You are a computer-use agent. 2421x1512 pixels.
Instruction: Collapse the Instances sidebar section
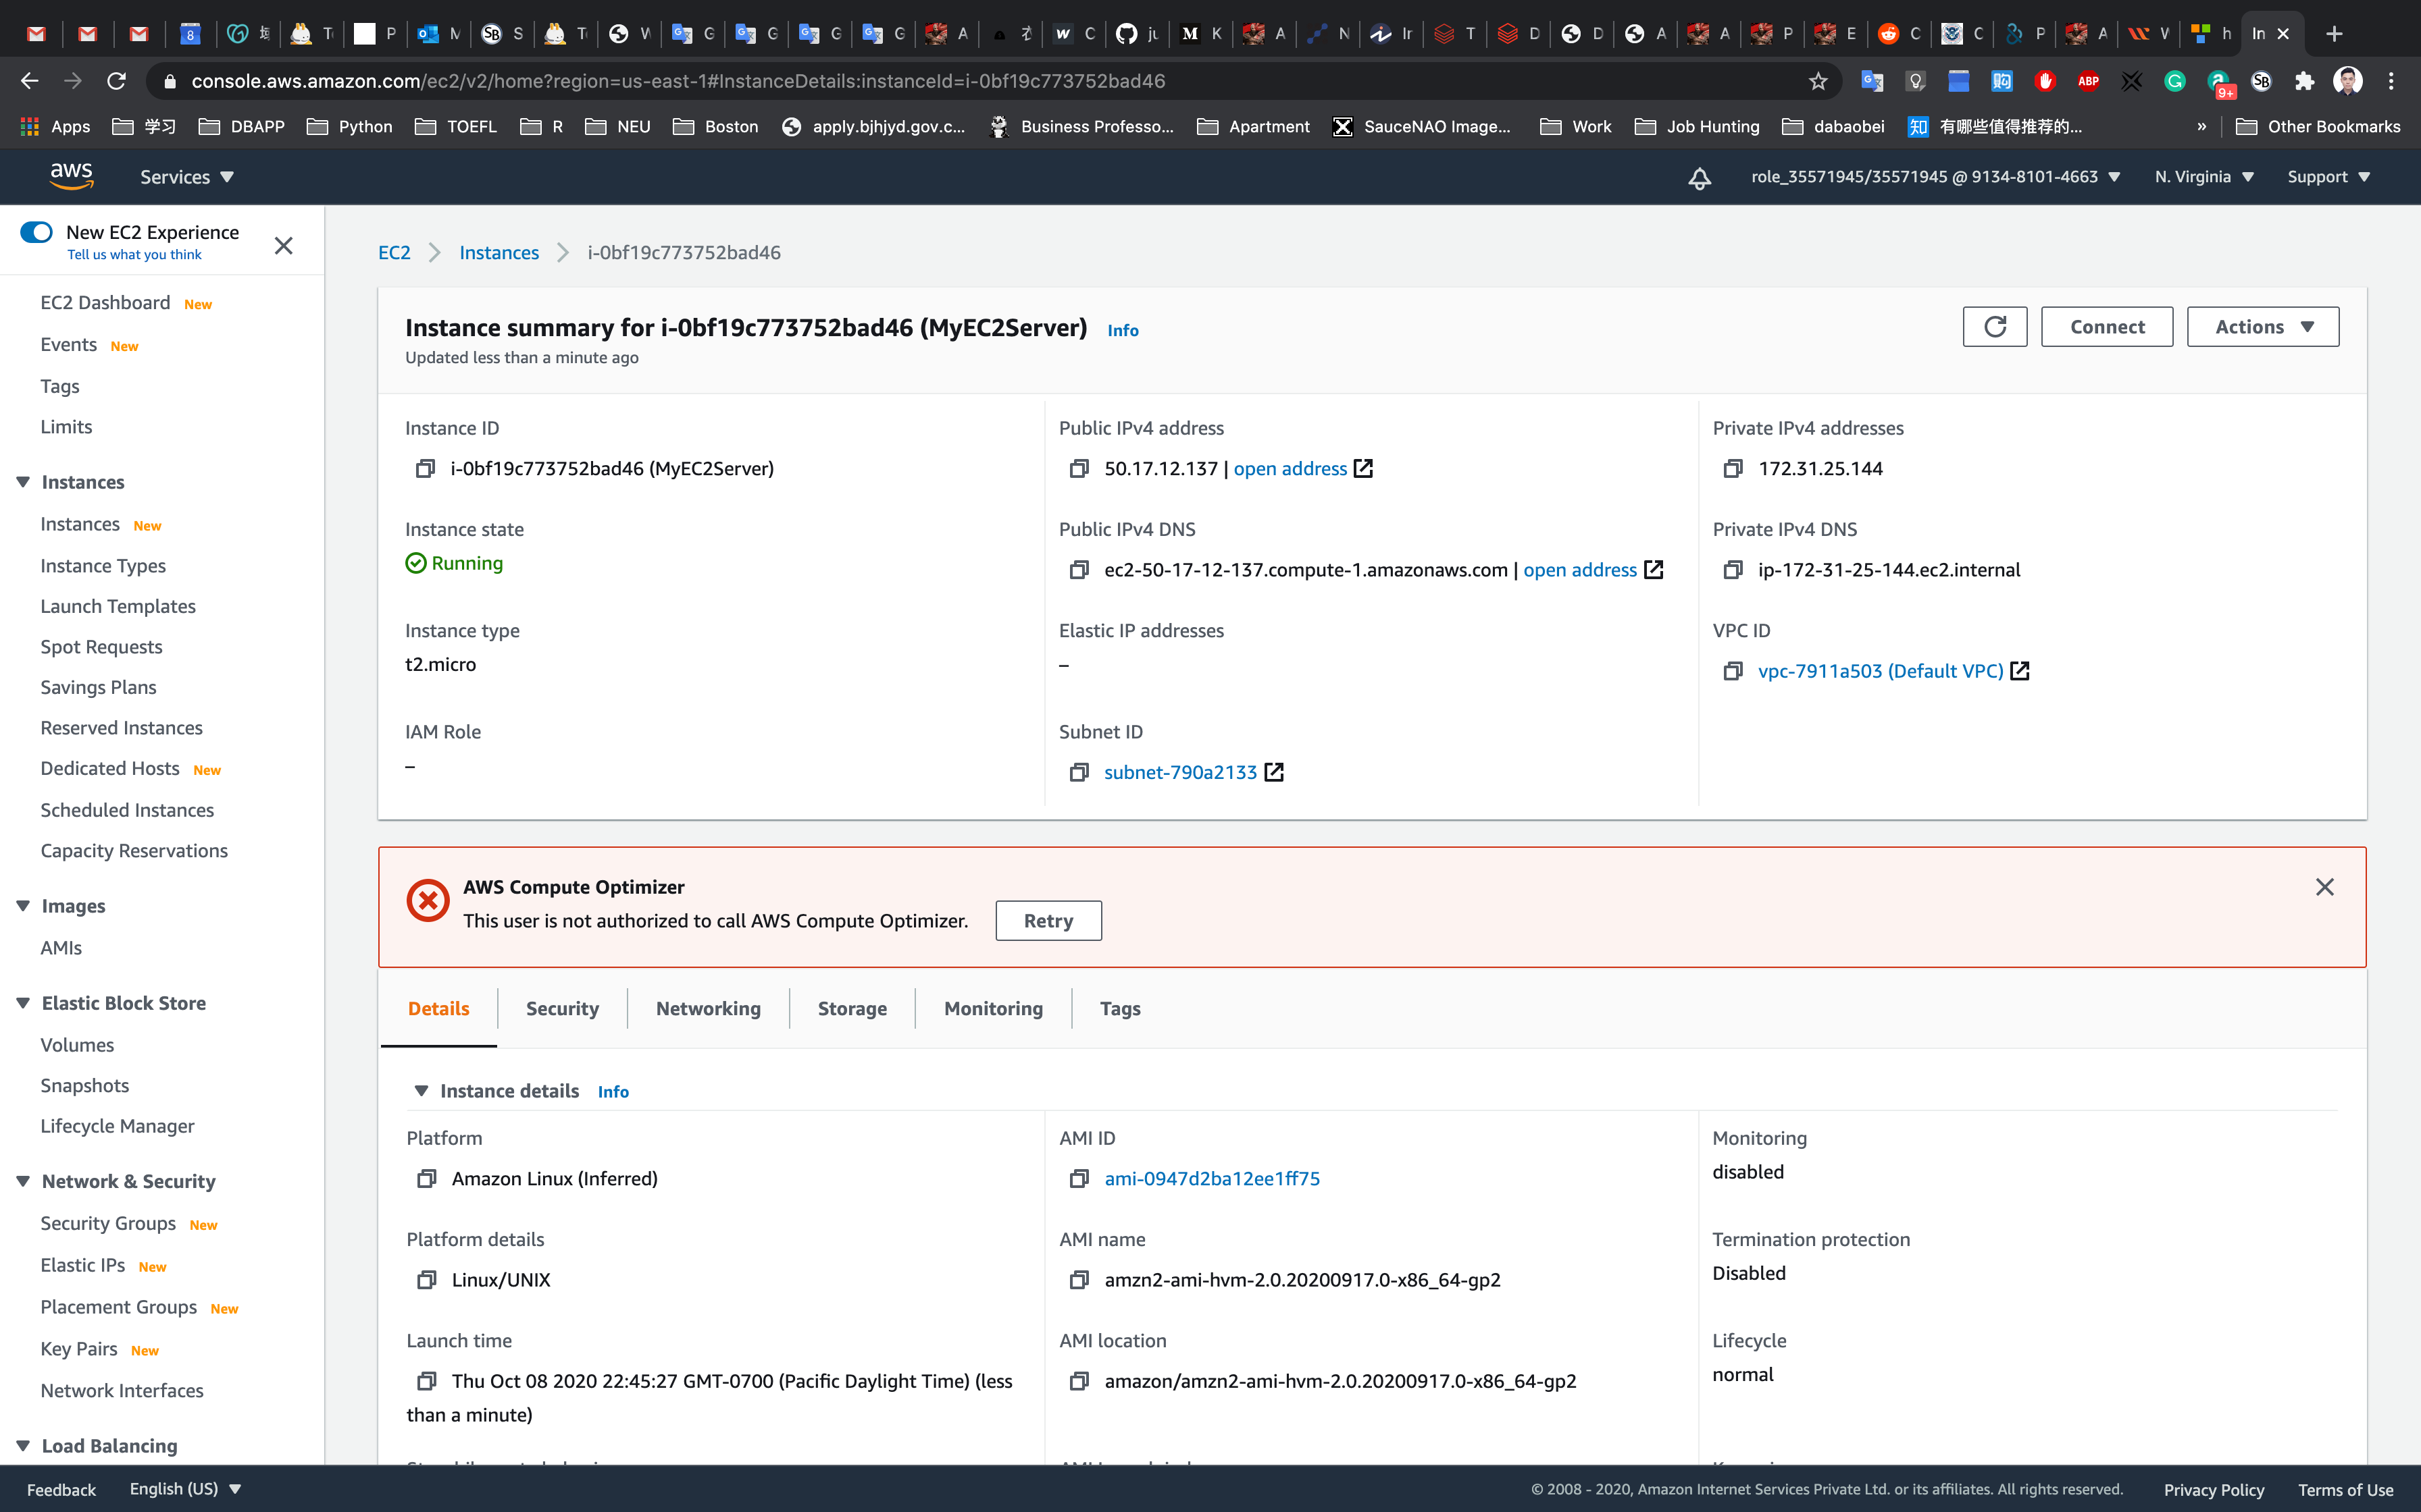(x=23, y=482)
